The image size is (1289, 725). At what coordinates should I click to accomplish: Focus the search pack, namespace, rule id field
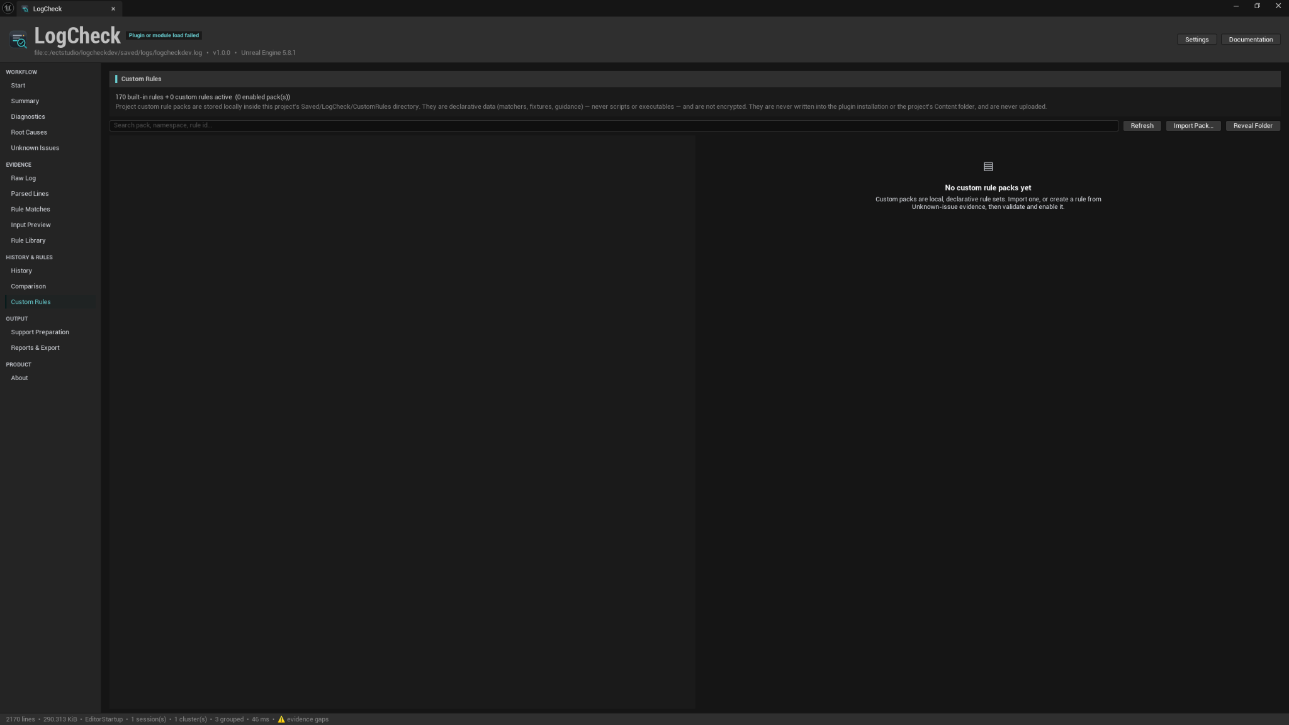coord(614,126)
